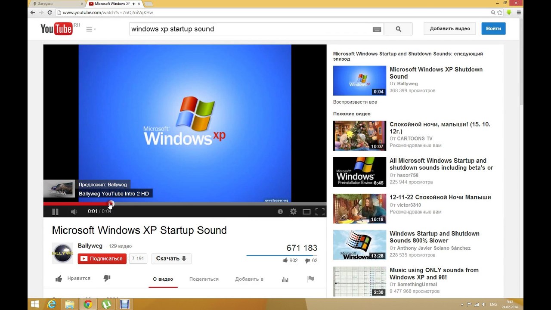The image size is (551, 310).
Task: Like the video with the Нравится thumbs up
Action: pyautogui.click(x=73, y=279)
